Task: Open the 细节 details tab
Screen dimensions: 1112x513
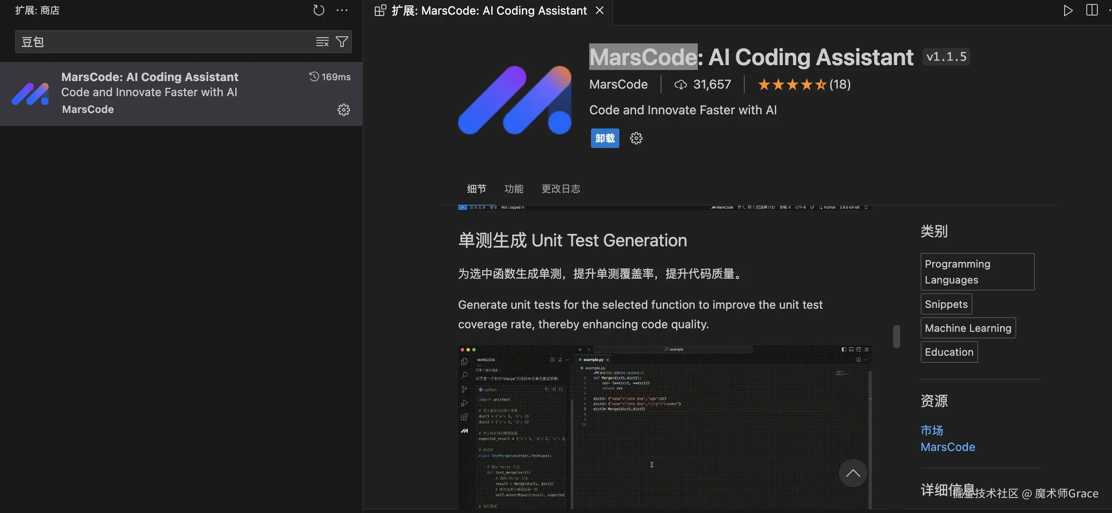Action: coord(476,189)
